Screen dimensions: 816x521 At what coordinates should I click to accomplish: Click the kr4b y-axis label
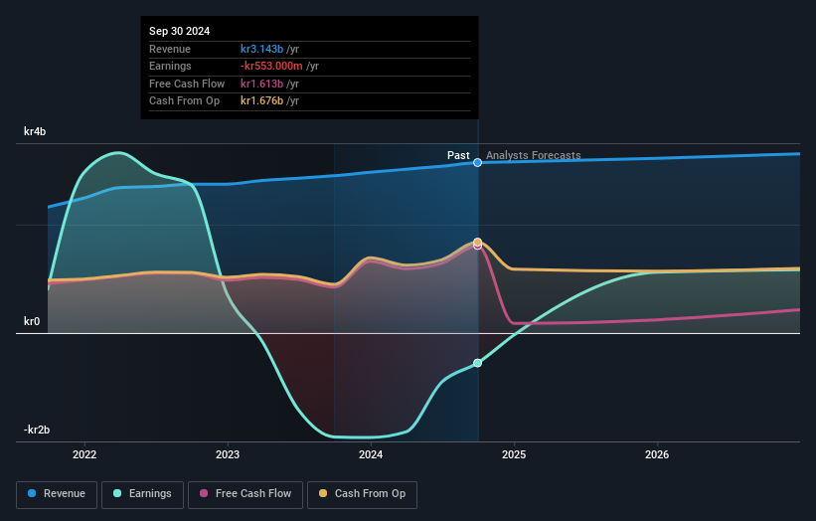pyautogui.click(x=35, y=131)
